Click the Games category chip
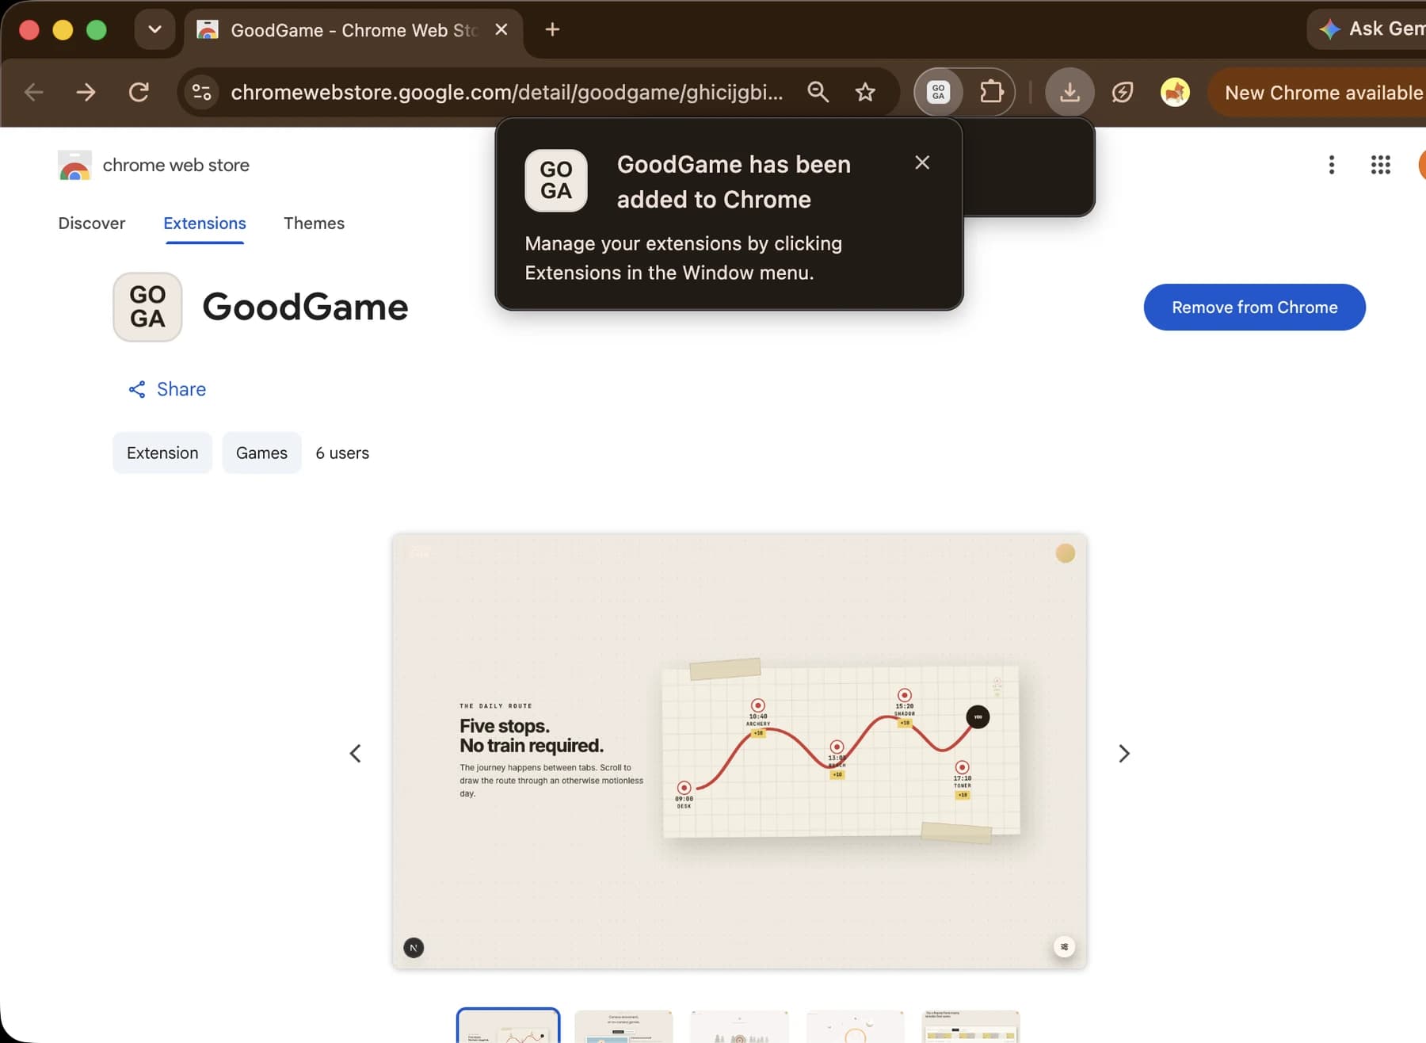The image size is (1426, 1043). pos(261,453)
